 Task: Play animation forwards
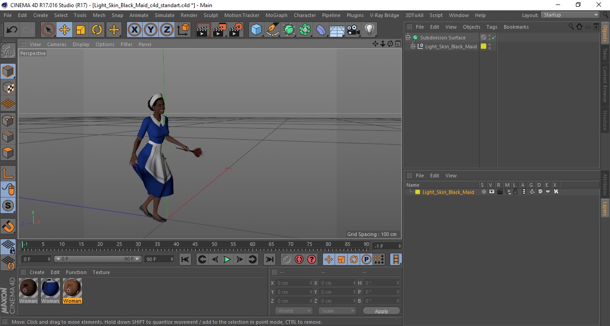[x=227, y=259]
